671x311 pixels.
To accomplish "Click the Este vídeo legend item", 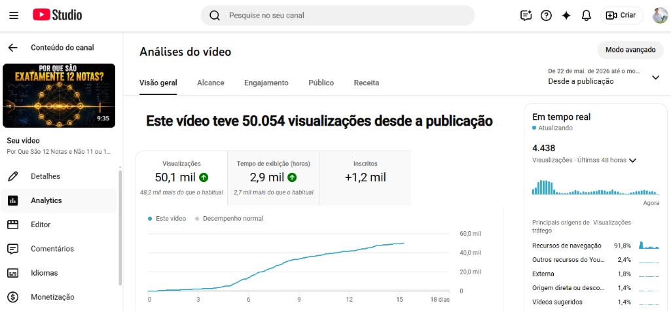I will (x=167, y=219).
